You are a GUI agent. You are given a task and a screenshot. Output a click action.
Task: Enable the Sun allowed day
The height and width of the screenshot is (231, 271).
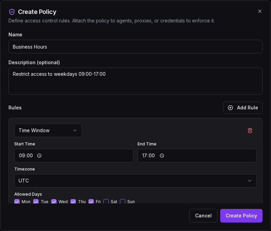(123, 201)
